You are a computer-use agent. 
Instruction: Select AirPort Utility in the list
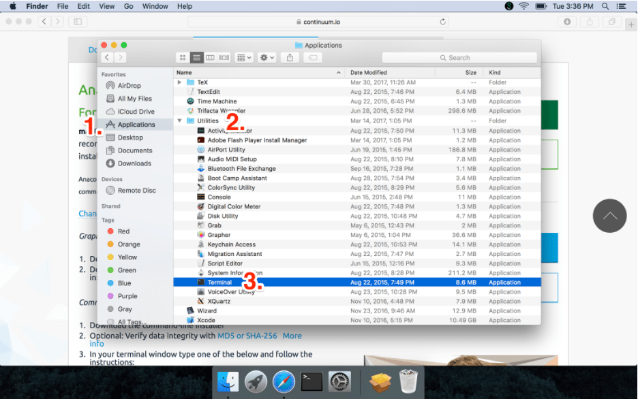[x=357, y=150]
